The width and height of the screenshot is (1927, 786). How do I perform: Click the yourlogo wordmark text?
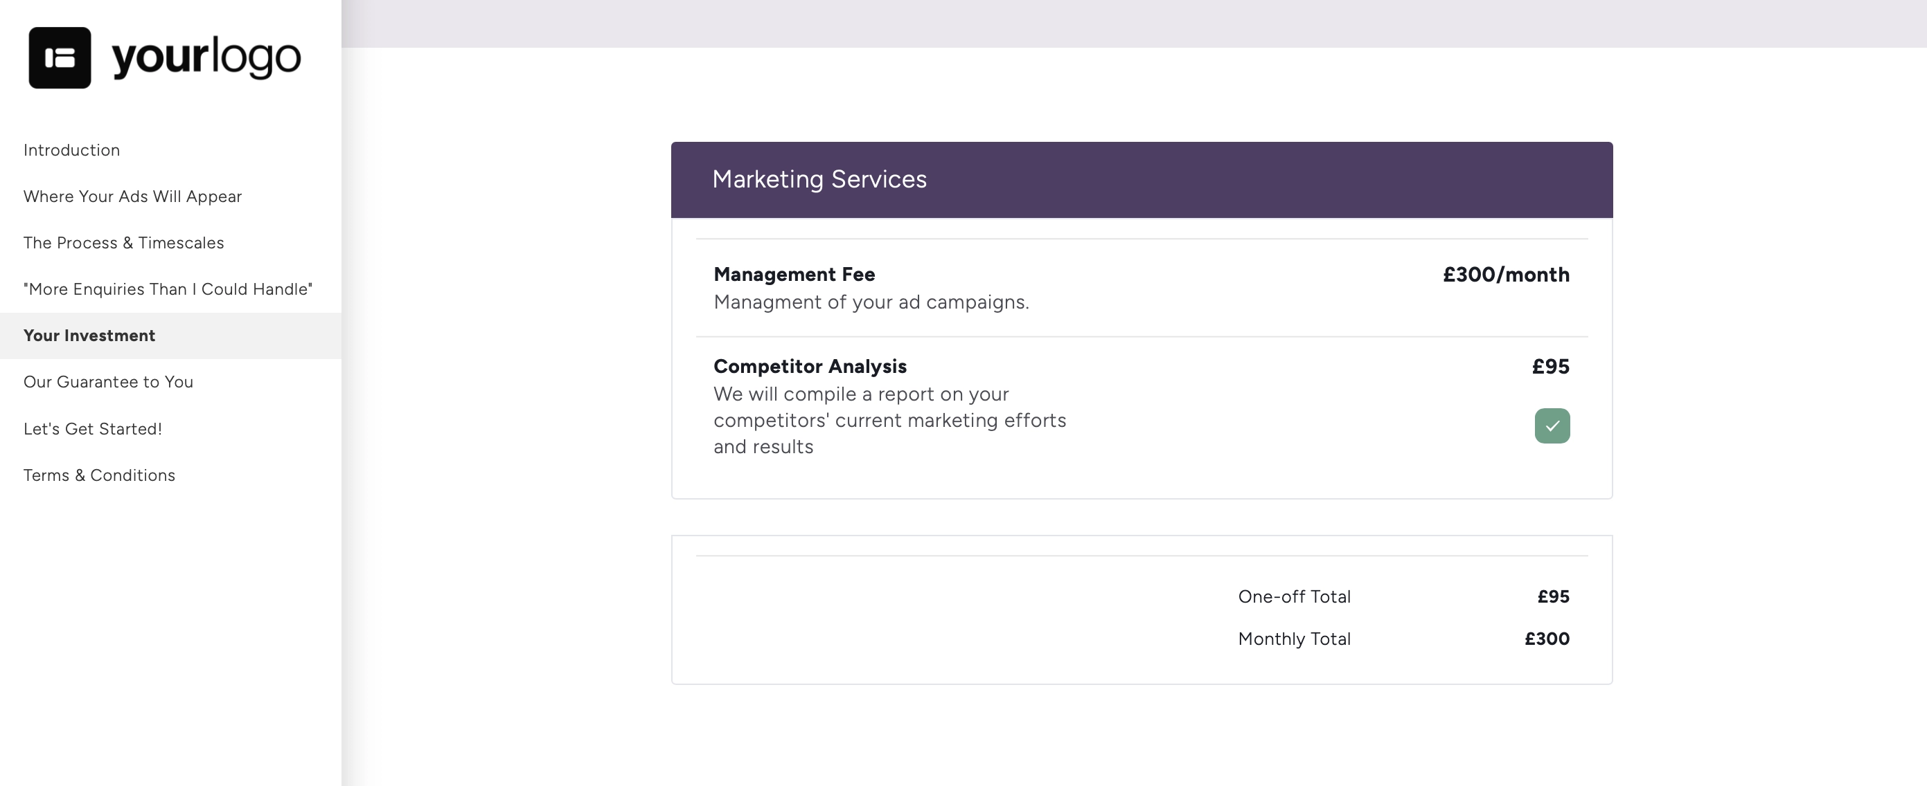[206, 57]
